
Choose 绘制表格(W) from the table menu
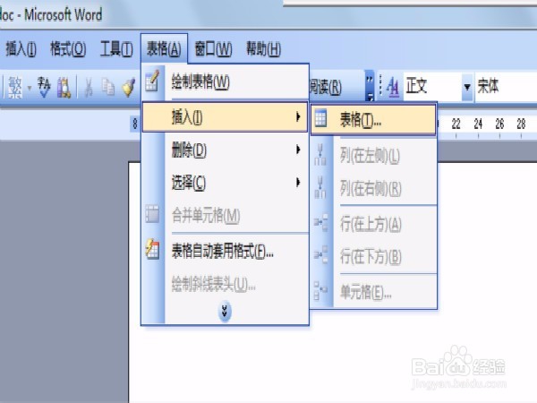pos(225,81)
